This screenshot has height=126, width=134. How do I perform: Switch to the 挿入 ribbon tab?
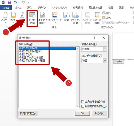coord(29,7)
